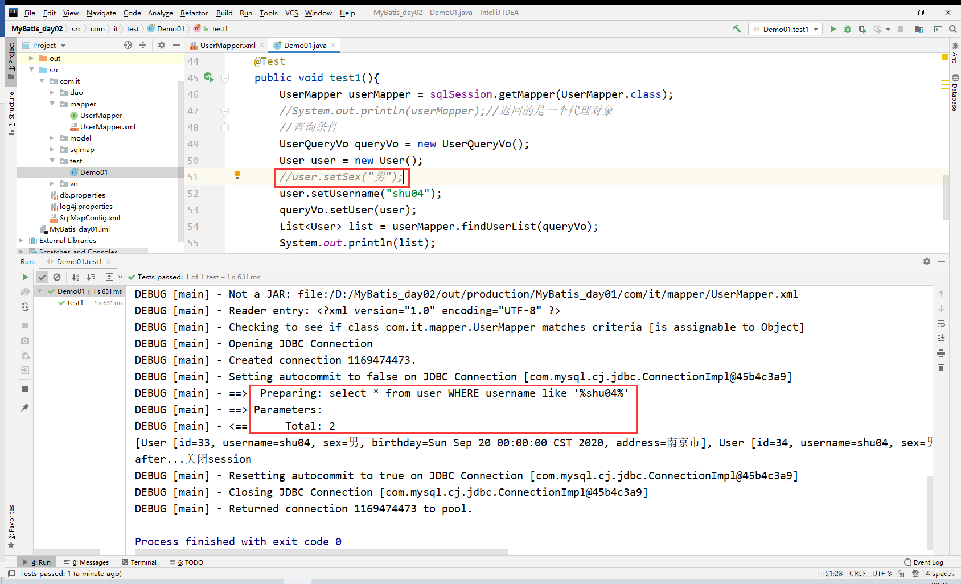Select SqlMapConfig.xml in project tree

tap(85, 218)
